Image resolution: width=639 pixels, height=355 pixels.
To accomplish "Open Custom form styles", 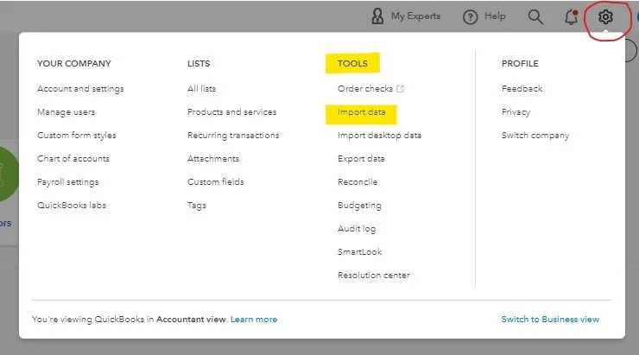I will coord(77,136).
